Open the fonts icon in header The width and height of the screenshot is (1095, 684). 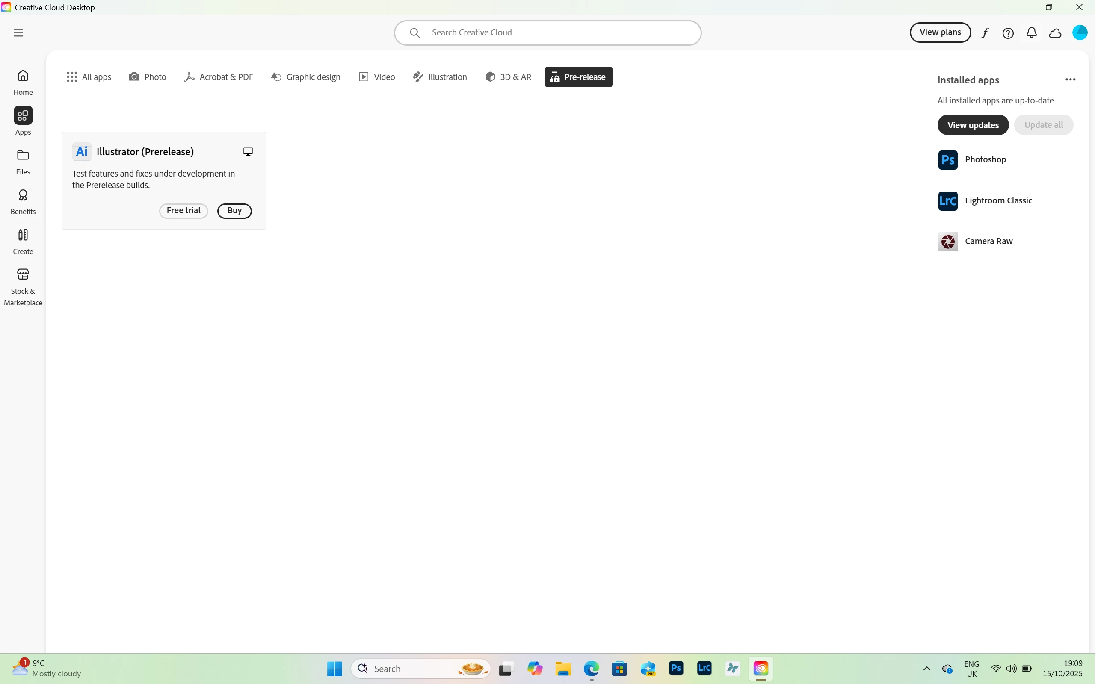click(x=985, y=33)
